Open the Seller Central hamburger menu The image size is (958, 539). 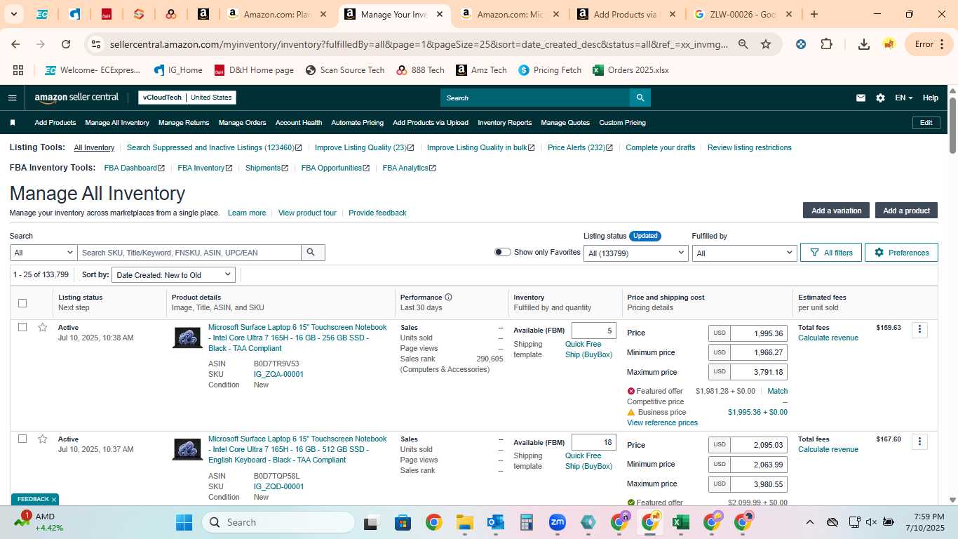[12, 98]
